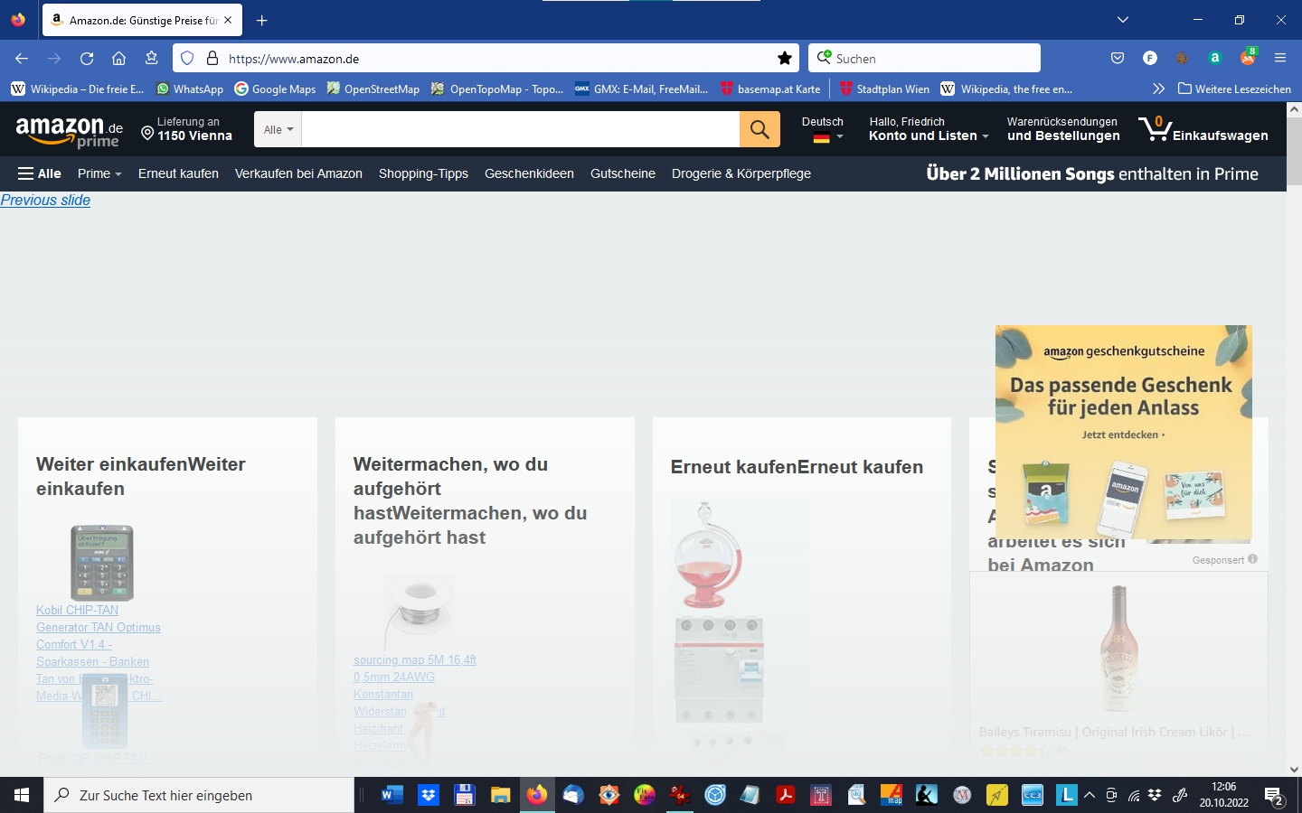The width and height of the screenshot is (1302, 813).
Task: Click the bookmark star in address bar
Action: tap(785, 59)
